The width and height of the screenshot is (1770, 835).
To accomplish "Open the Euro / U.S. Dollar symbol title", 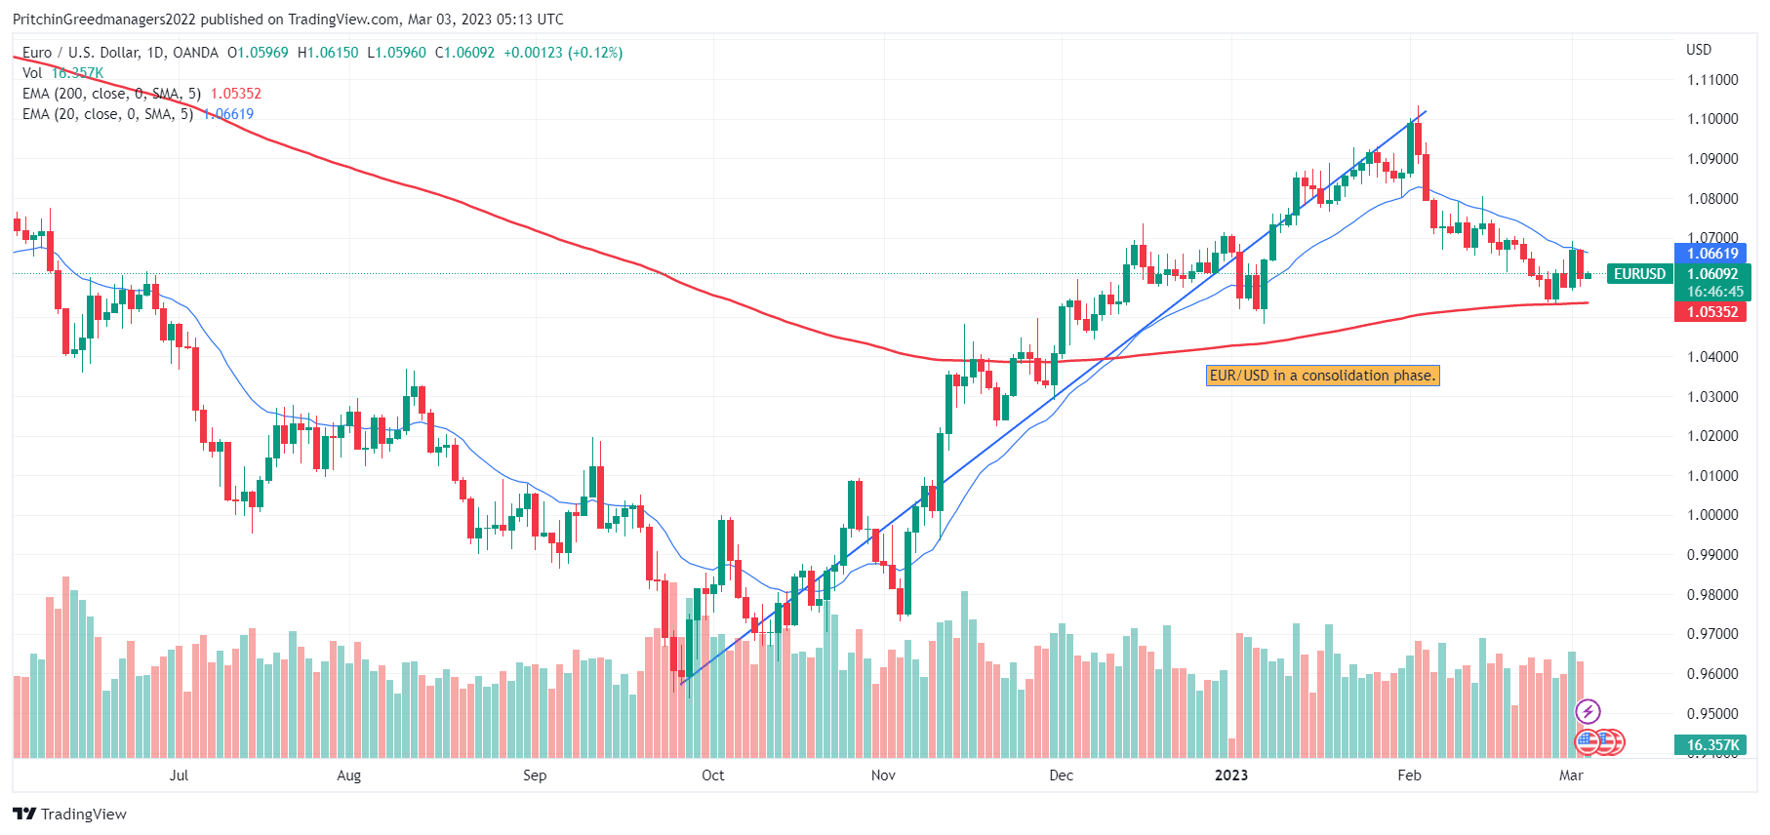I will point(120,53).
